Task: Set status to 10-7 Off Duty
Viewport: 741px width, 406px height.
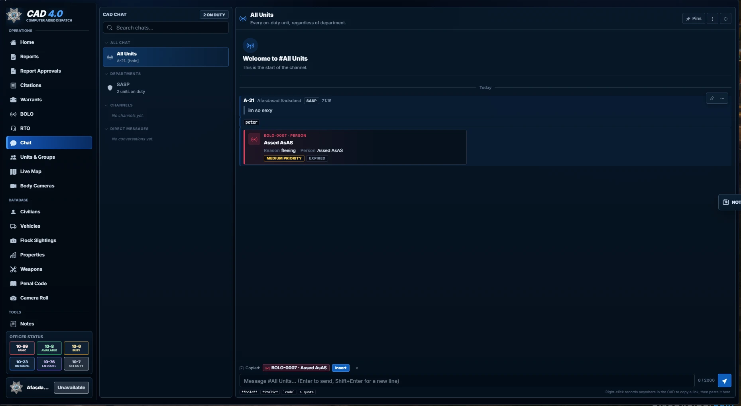Action: click(76, 364)
